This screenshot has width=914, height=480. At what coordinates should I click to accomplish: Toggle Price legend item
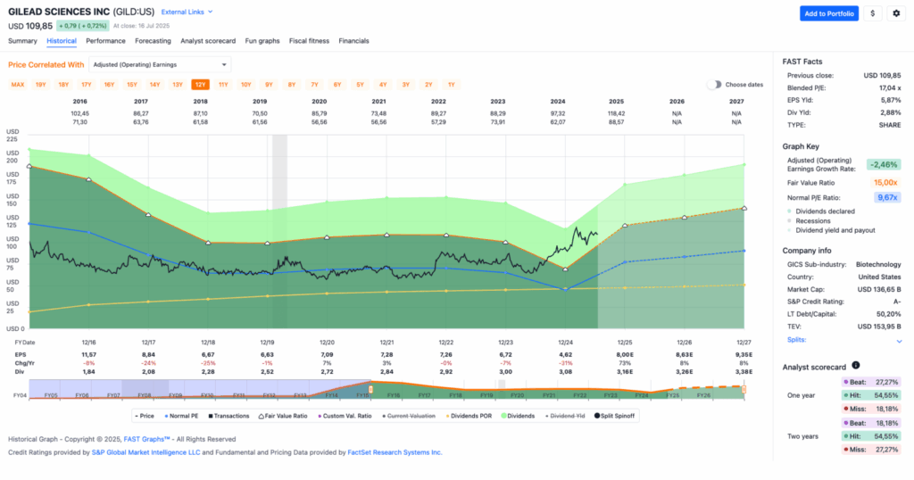(x=145, y=416)
